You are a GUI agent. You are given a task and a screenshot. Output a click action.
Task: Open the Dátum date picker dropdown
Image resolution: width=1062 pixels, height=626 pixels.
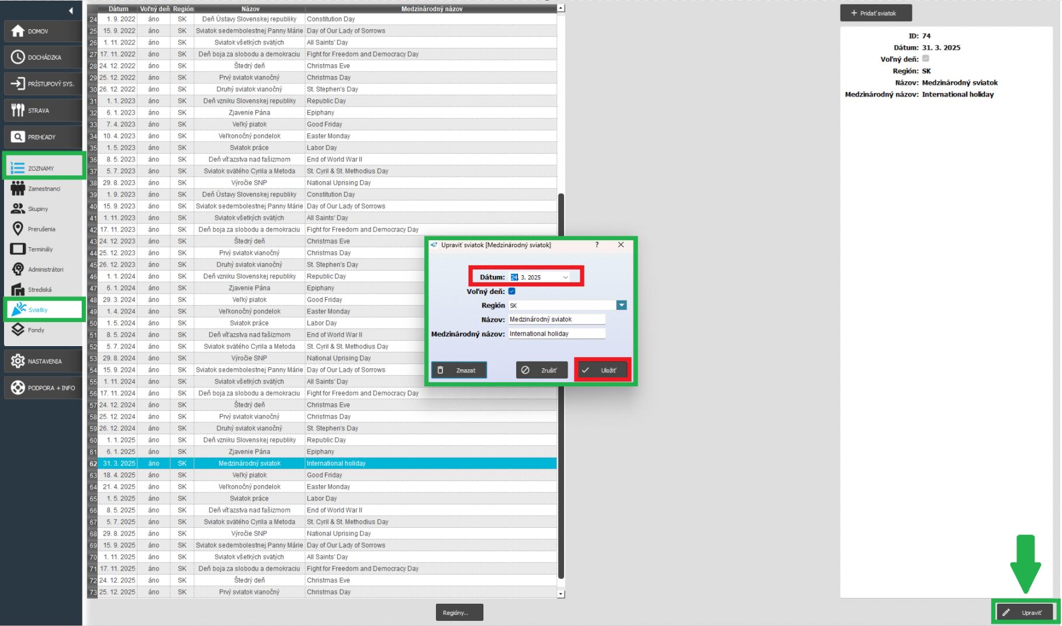click(x=565, y=277)
